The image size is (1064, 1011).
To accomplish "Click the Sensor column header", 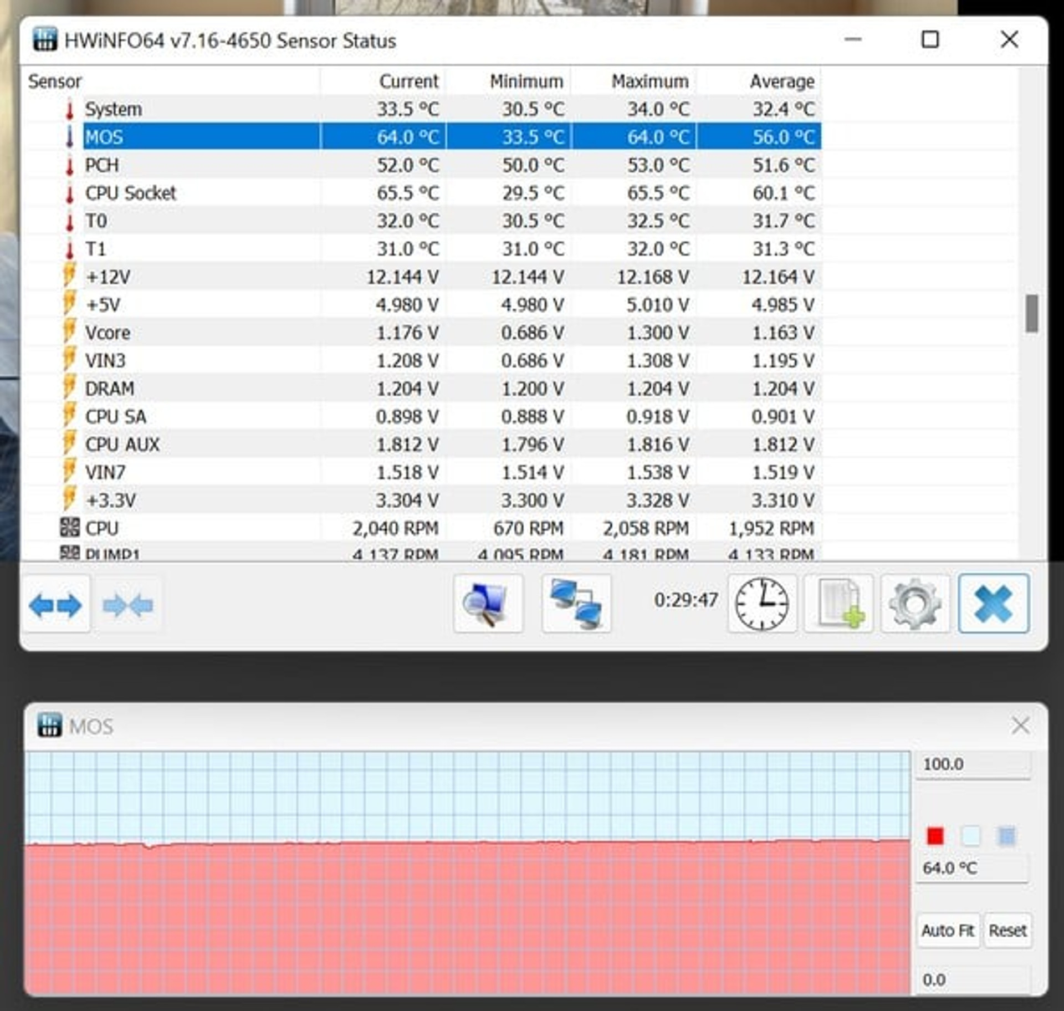I will (x=172, y=81).
